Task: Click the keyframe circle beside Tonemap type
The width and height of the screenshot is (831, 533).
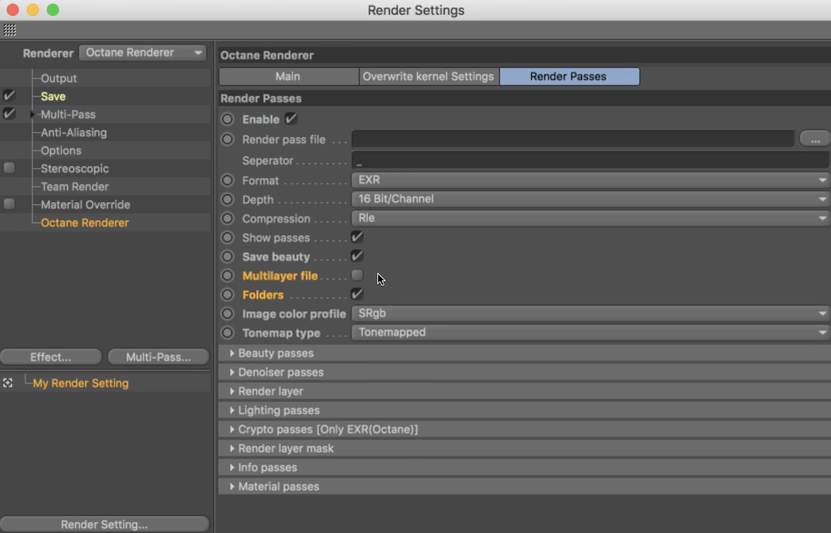Action: click(x=227, y=333)
